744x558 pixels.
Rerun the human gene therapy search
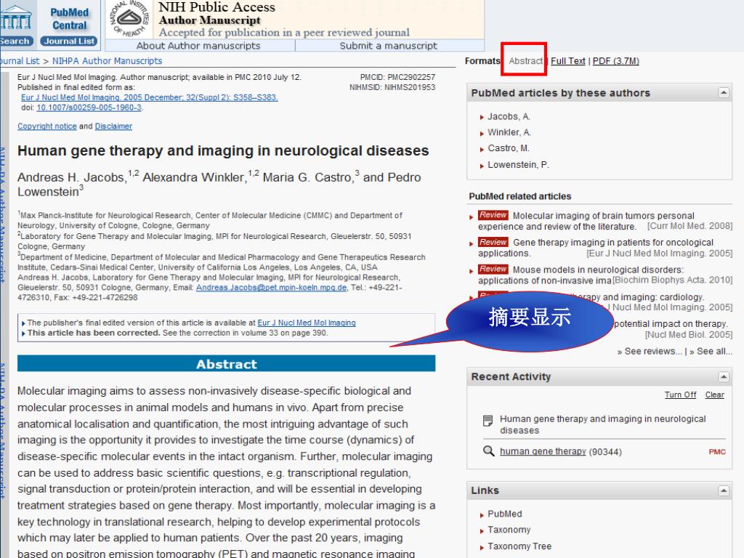tap(543, 451)
